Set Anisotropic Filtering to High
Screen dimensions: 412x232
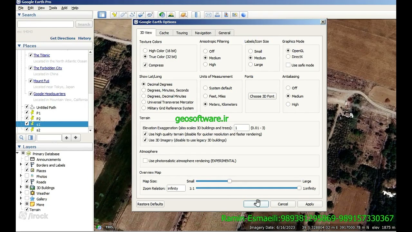205,64
